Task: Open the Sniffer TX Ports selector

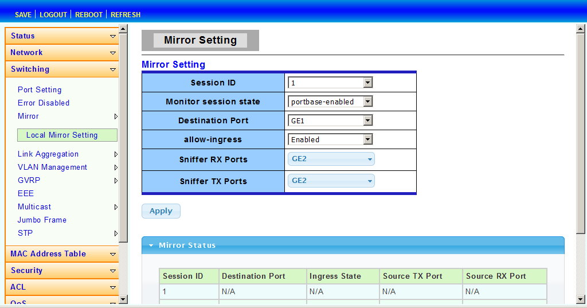Action: [x=331, y=181]
